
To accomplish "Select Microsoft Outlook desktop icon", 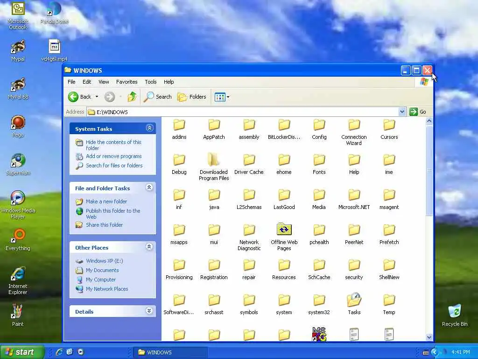I will point(18,15).
